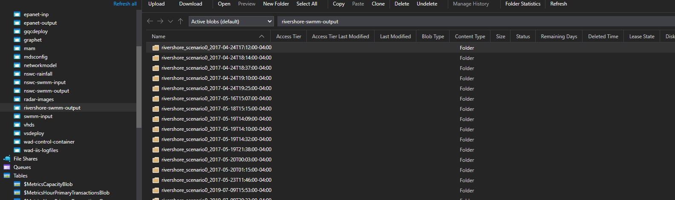This screenshot has height=200, width=675.
Task: Select riversshore_scenario0_2017-05-20T00:03:00-04:00 folder name
Action: 216,160
